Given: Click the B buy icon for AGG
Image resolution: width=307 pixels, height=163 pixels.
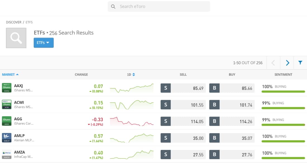Looking at the screenshot, I should click(x=214, y=121).
